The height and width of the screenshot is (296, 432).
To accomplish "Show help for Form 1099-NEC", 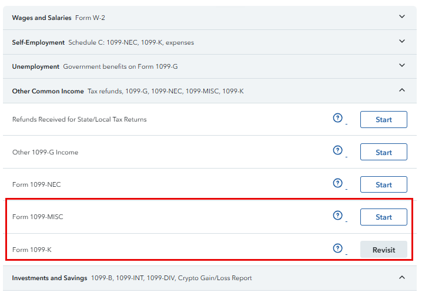I will point(337,183).
